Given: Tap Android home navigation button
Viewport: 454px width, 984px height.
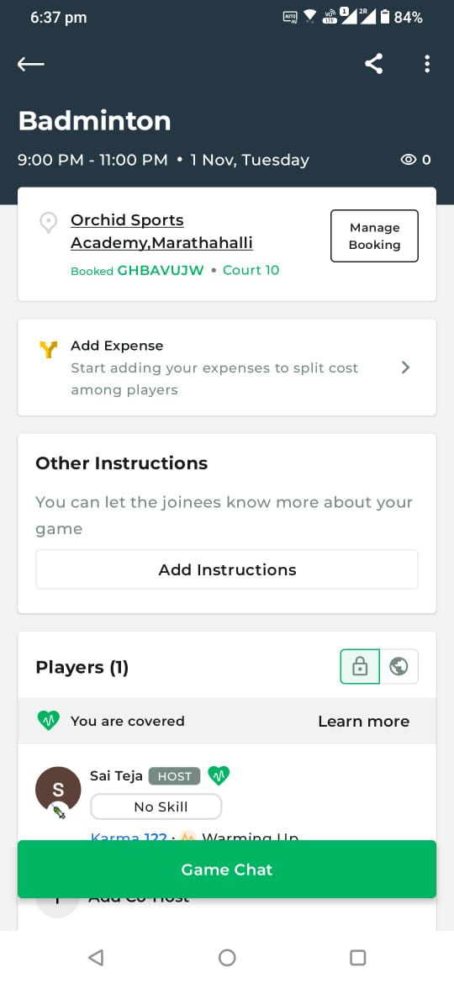Looking at the screenshot, I should tap(227, 958).
